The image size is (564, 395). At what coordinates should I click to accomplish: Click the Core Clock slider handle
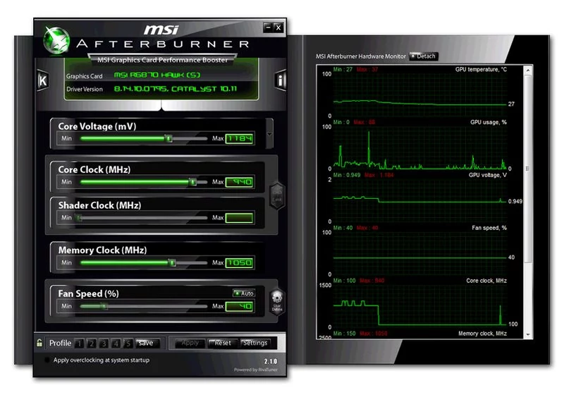[x=192, y=182]
